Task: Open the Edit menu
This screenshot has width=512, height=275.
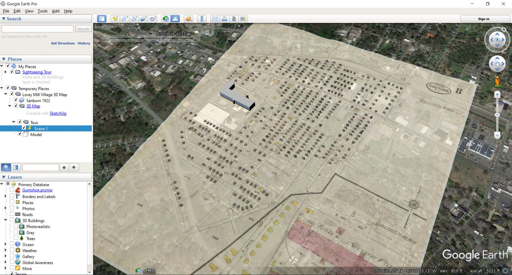Action: [17, 11]
